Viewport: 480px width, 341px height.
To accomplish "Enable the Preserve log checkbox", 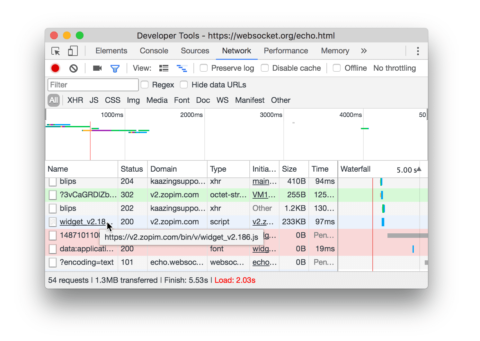I will tap(204, 68).
